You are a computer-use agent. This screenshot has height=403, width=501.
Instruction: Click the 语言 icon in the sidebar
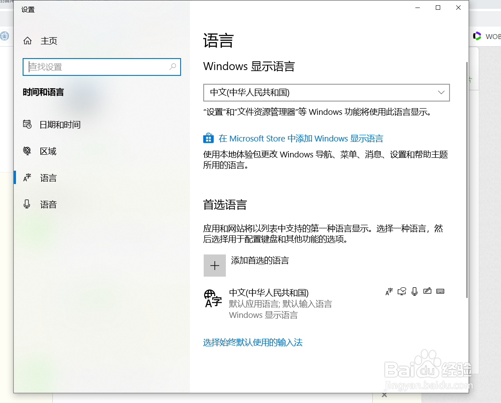[27, 177]
